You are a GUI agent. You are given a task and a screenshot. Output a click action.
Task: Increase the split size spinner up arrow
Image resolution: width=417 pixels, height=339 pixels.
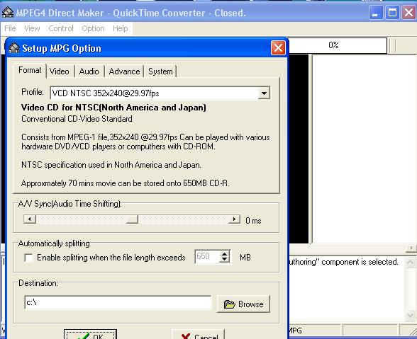[x=224, y=254]
